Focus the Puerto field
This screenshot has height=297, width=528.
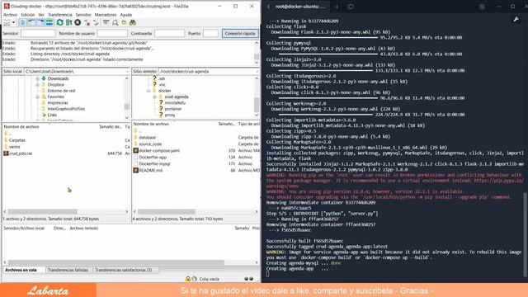pos(210,33)
